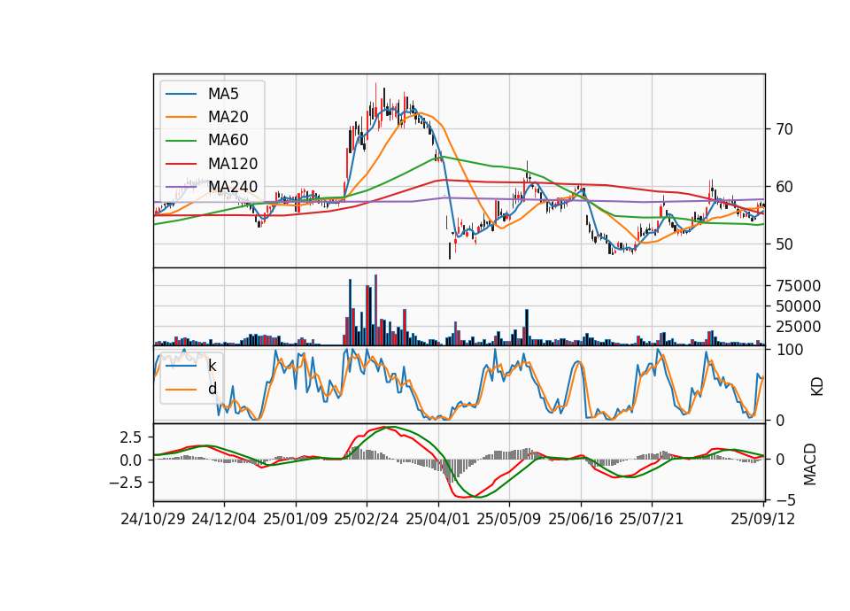Click the MA20 legend label

coord(228,117)
